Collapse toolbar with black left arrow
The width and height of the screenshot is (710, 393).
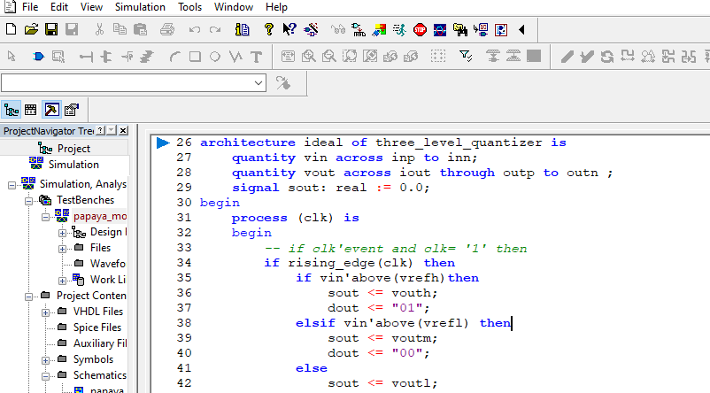point(521,30)
